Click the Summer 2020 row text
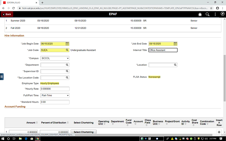This screenshot has width=226, height=141. pyautogui.click(x=18, y=21)
